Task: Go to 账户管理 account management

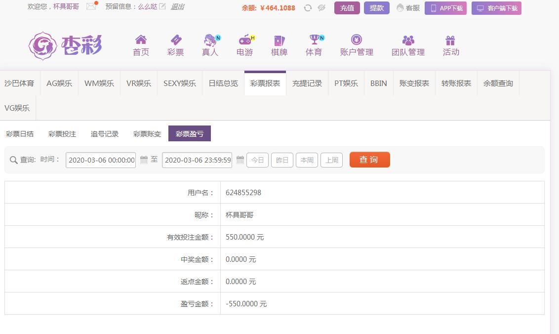Action: pyautogui.click(x=357, y=45)
